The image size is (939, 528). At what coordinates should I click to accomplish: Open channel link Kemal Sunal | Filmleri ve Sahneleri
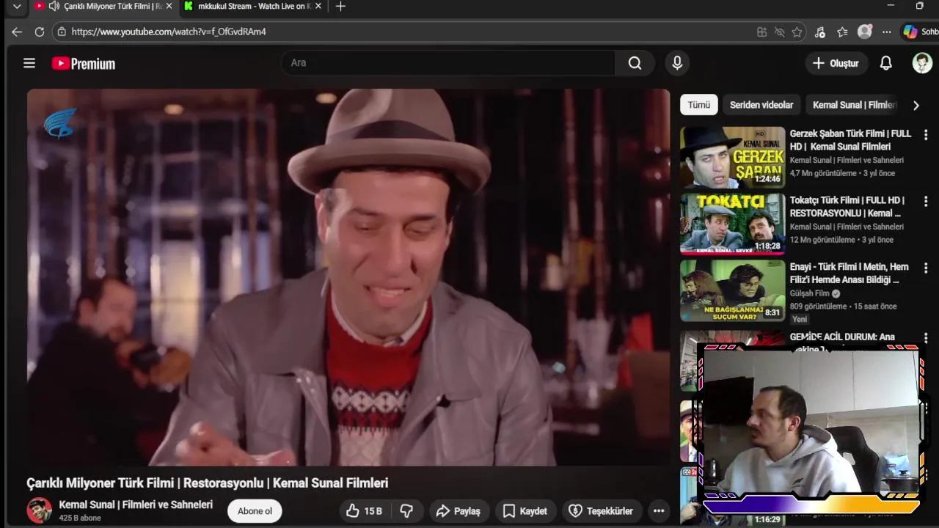pyautogui.click(x=136, y=505)
